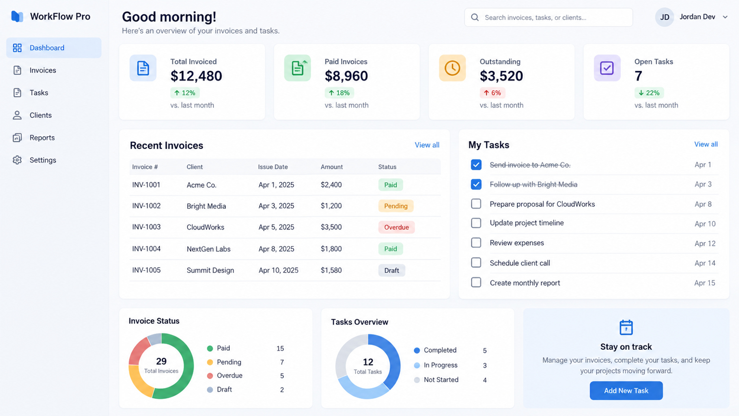This screenshot has width=739, height=416.
Task: Uncheck Send invoice to Acme Co. task
Action: (476, 165)
